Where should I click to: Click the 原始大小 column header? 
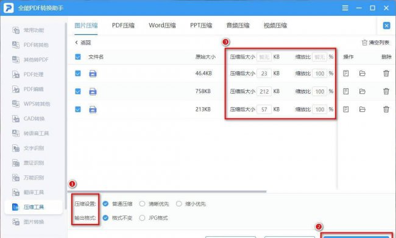[x=205, y=57]
